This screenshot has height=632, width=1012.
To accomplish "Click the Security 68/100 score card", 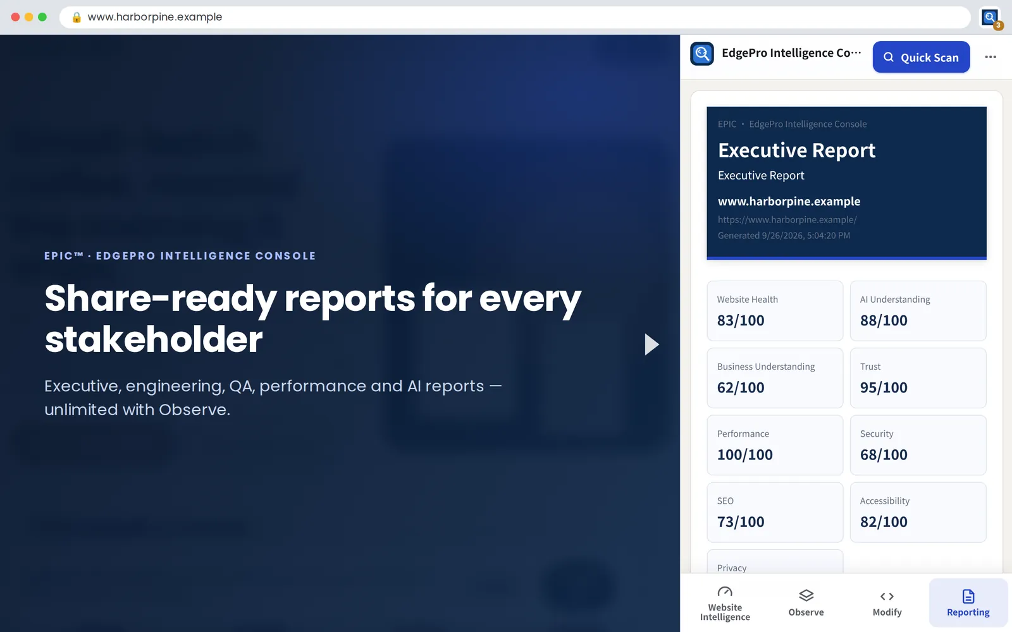I will [918, 445].
